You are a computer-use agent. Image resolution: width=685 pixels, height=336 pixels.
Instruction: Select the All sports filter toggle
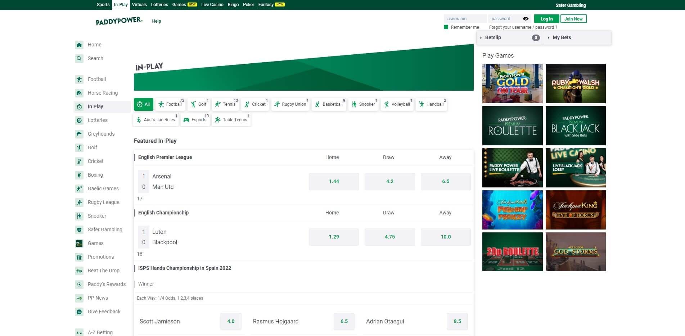point(143,104)
